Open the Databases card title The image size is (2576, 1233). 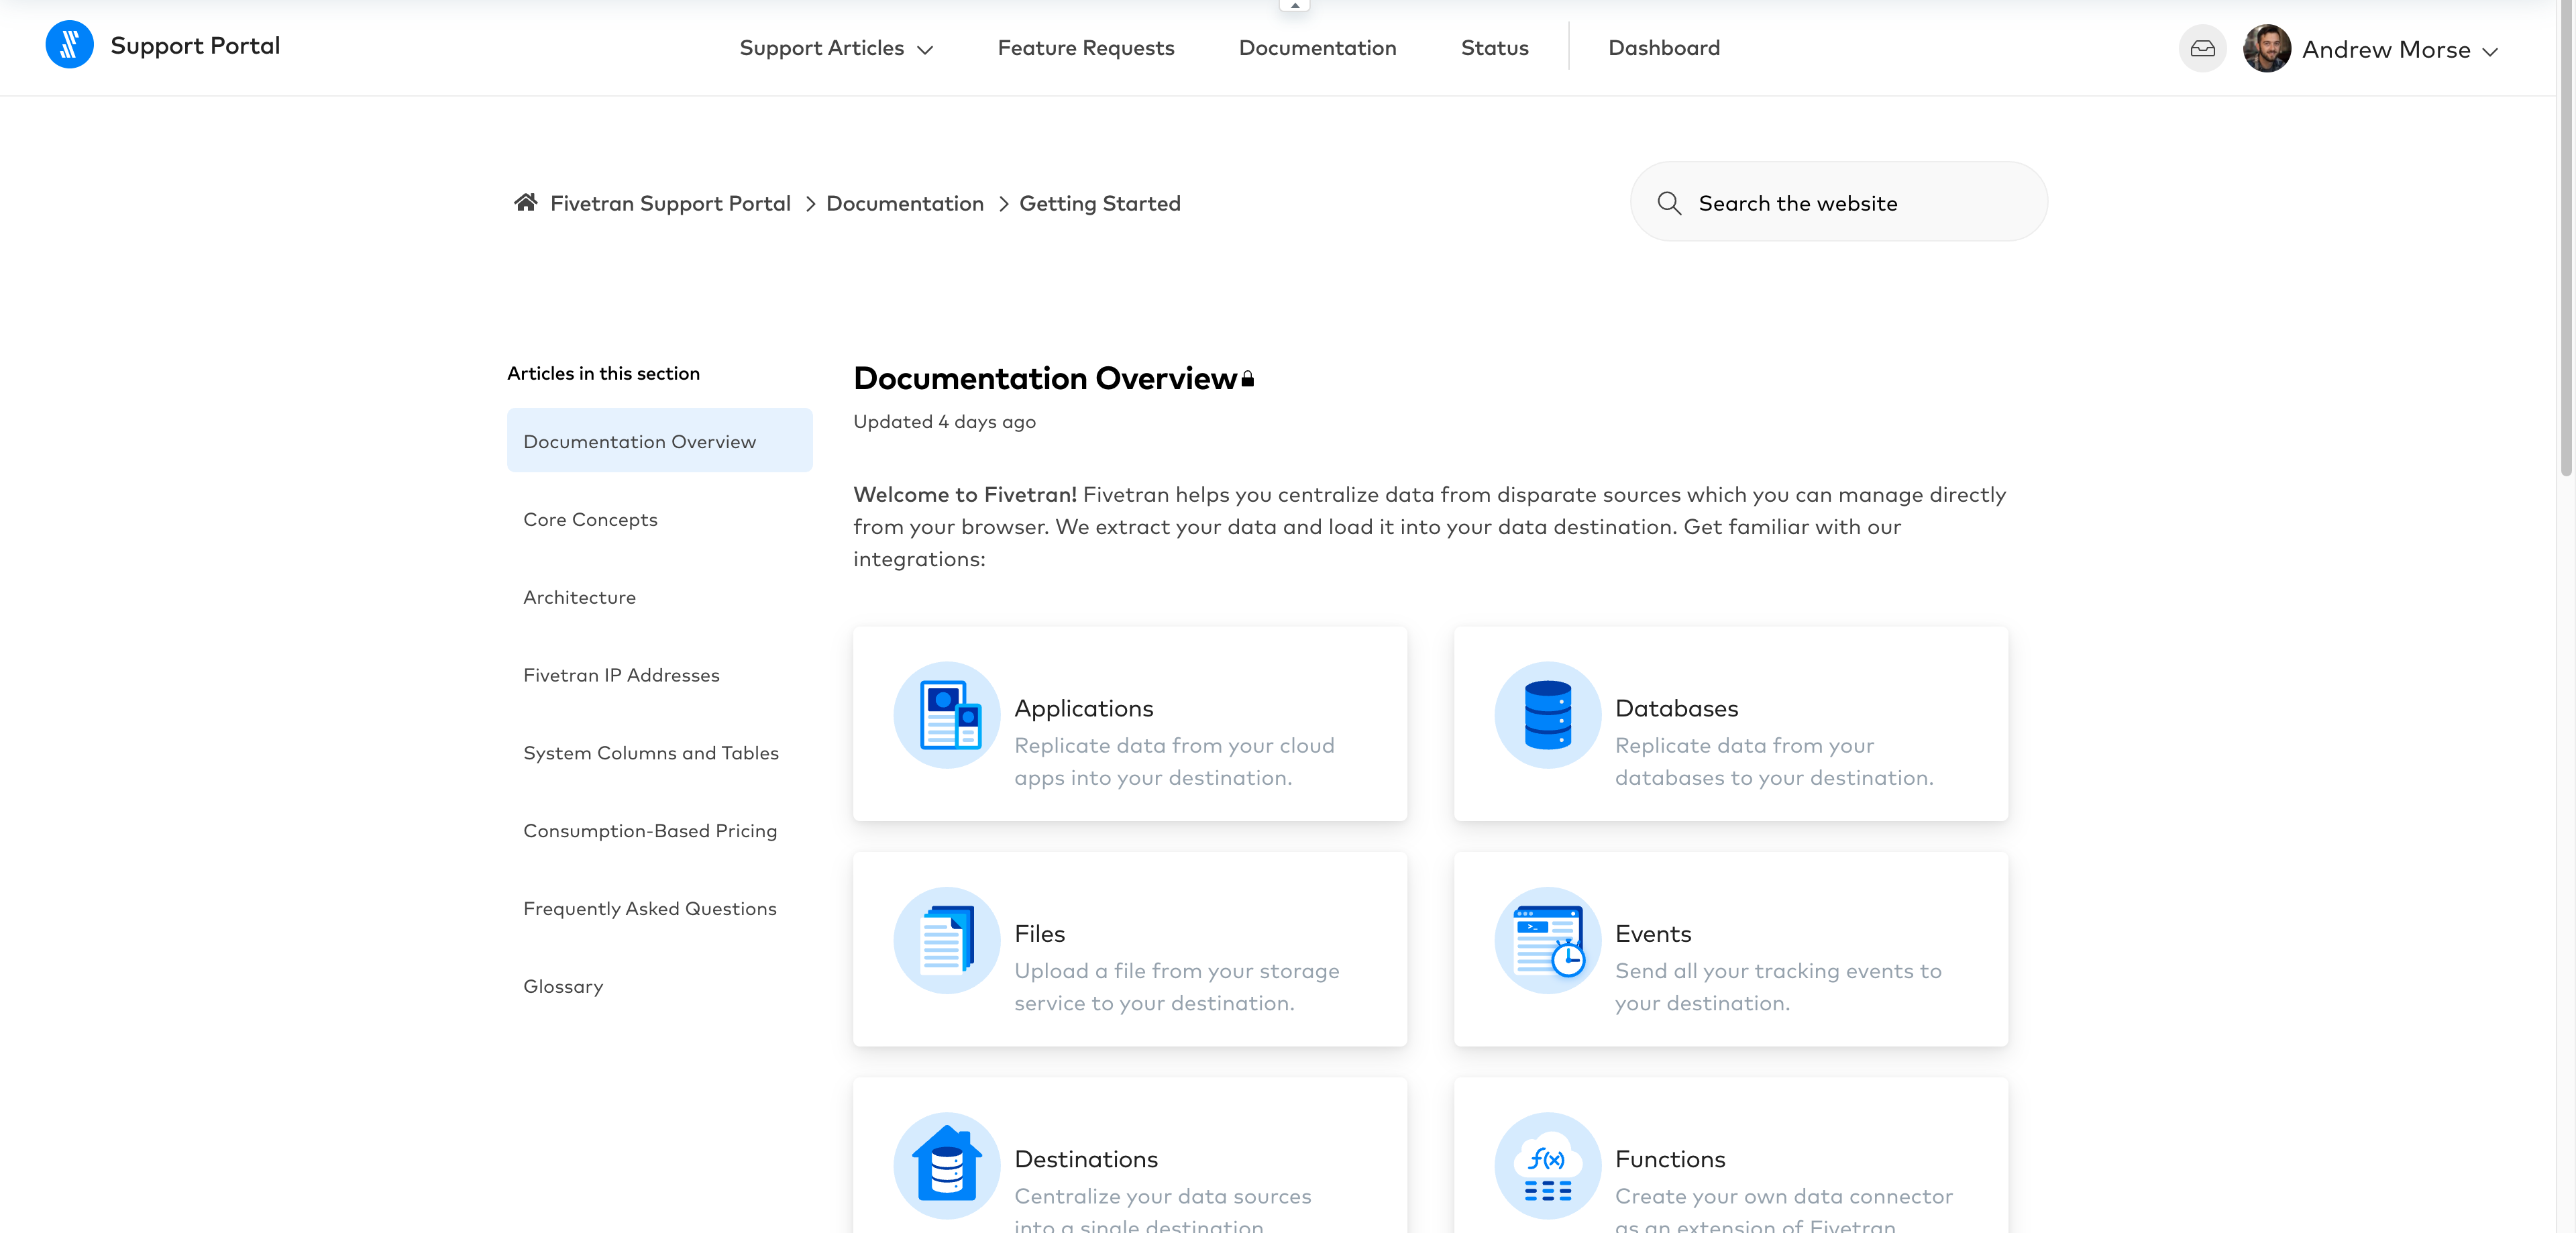(x=1676, y=708)
